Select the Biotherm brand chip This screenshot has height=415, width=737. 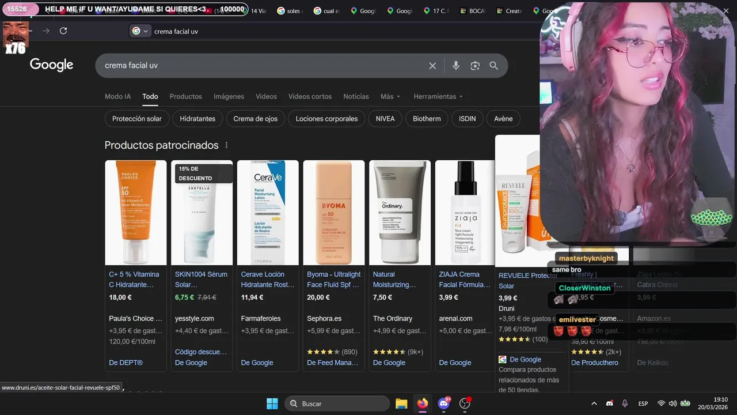click(x=427, y=119)
